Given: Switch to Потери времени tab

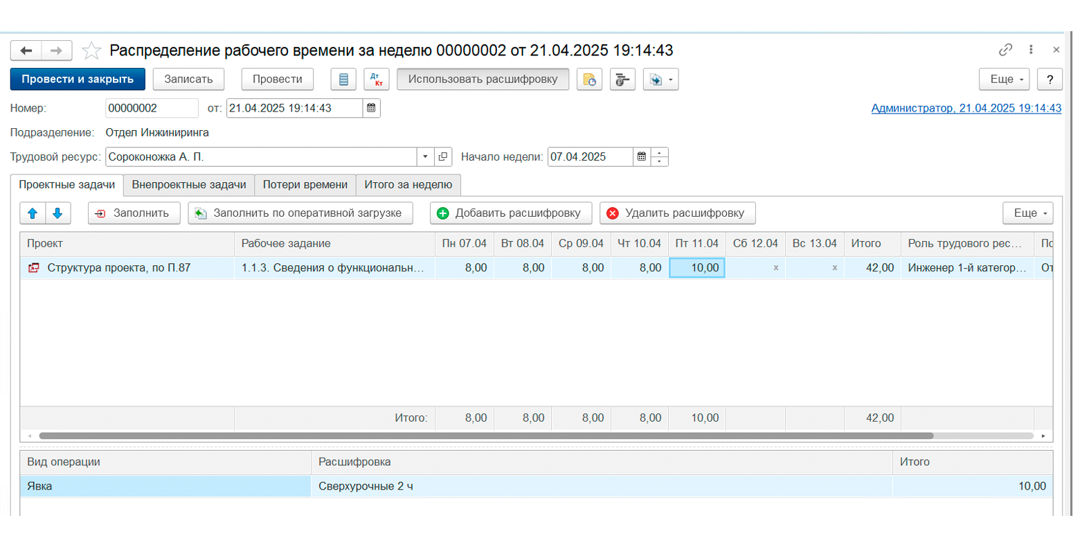Looking at the screenshot, I should [x=305, y=185].
